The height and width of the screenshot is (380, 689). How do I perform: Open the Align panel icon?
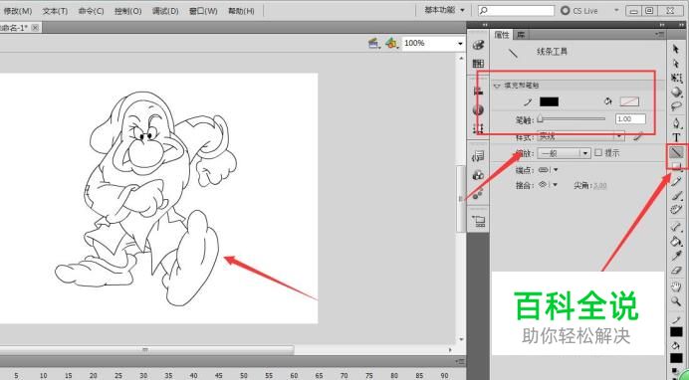pos(478,91)
